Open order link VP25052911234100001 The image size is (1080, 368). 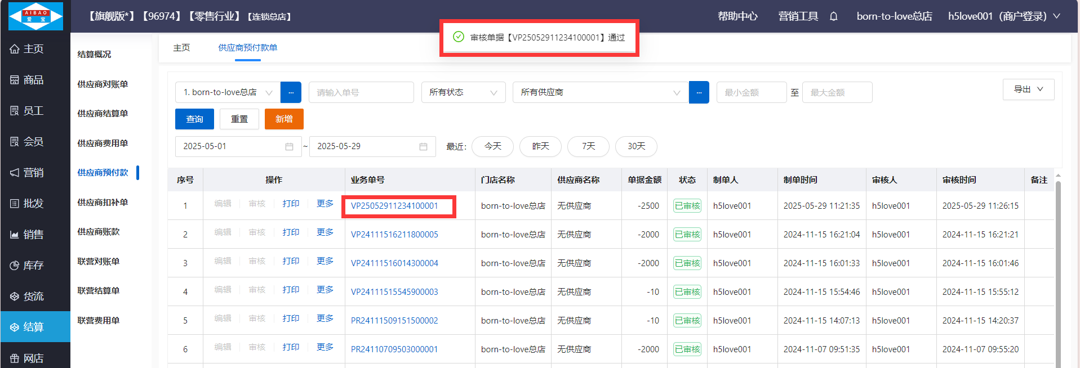coord(394,206)
